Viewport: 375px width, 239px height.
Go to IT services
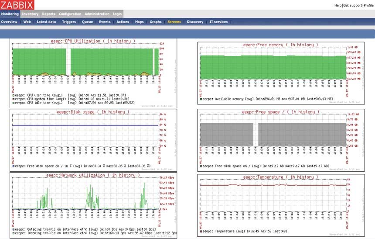click(218, 22)
